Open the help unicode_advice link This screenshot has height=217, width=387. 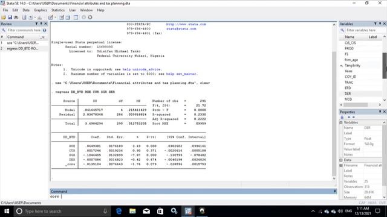pos(142,69)
